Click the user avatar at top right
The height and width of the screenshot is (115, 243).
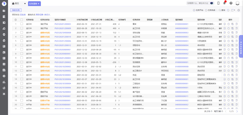coord(237,3)
